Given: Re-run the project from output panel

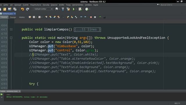Looking at the screenshot, I should pos(1,94).
